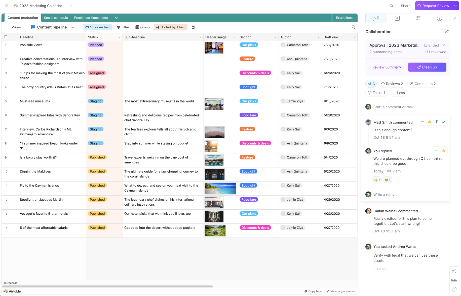461x296 pixels.
Task: Resolve Matt Smith's comment with the checkmark
Action: [444, 122]
